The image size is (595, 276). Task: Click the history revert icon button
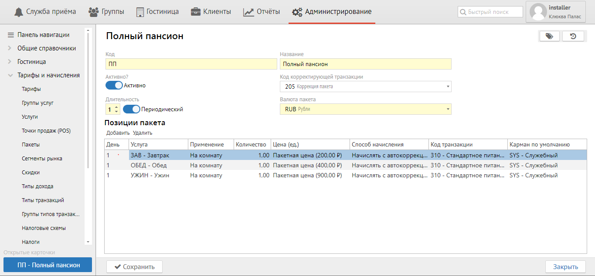(573, 37)
